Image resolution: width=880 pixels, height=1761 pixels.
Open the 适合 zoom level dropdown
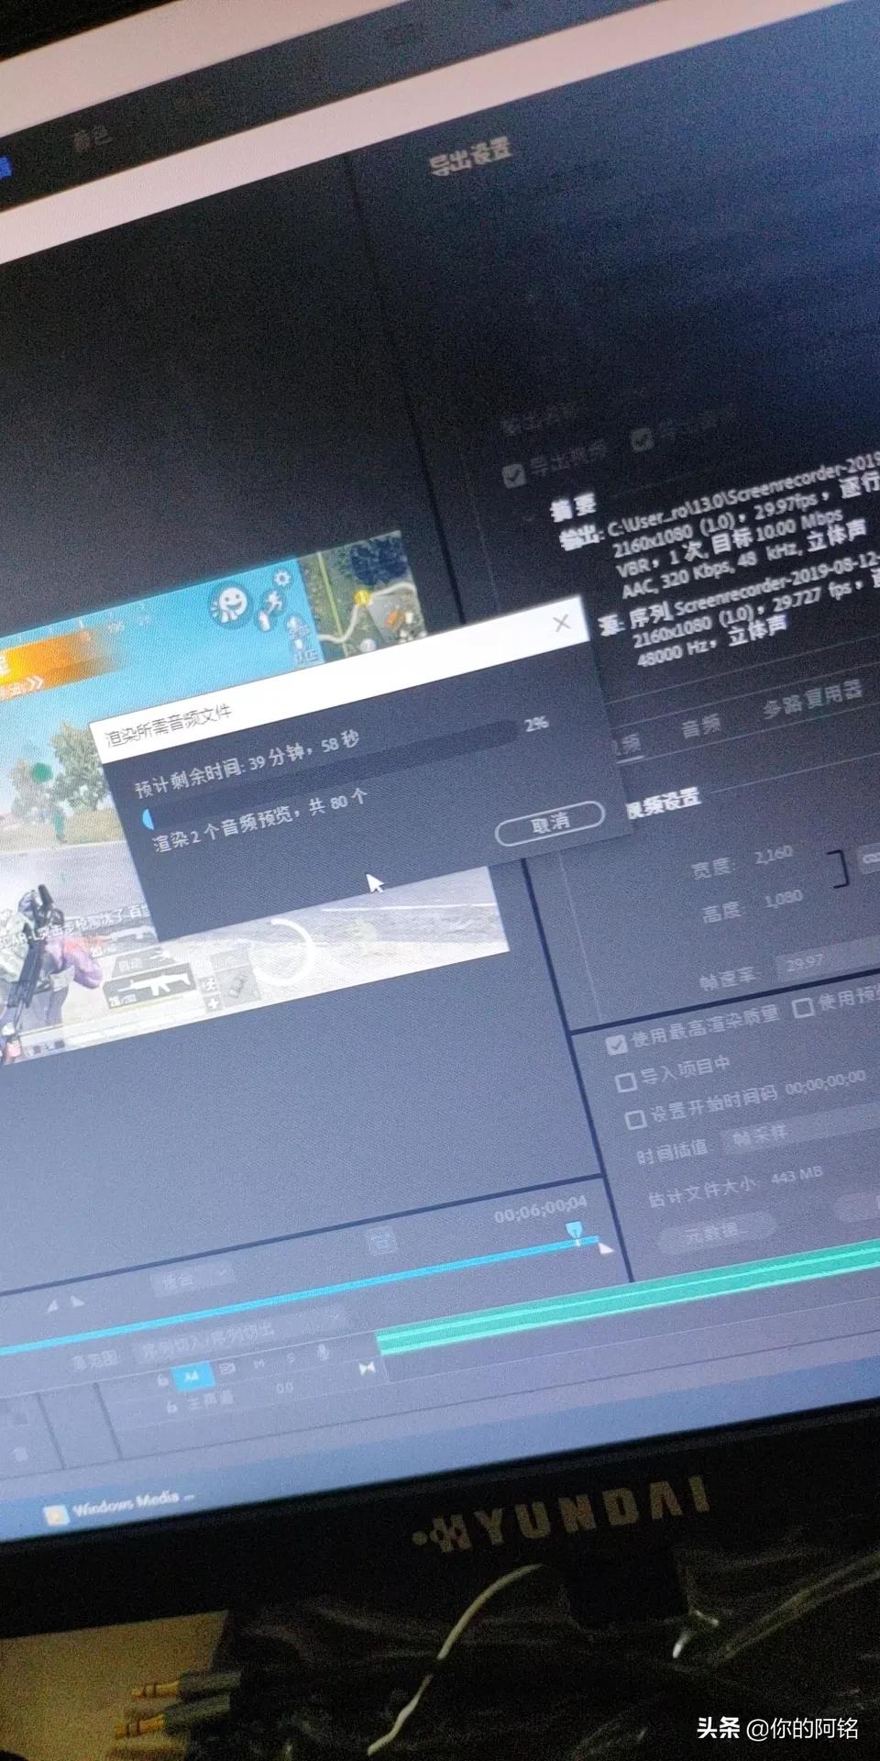[194, 1277]
